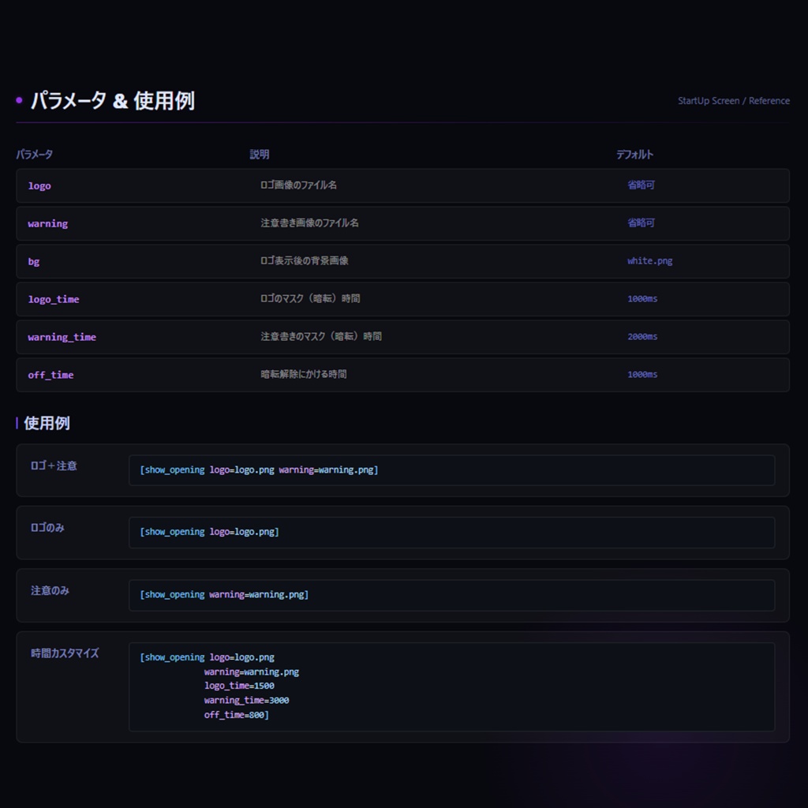
Task: Click the 'パラメータ' column header
Action: (35, 154)
